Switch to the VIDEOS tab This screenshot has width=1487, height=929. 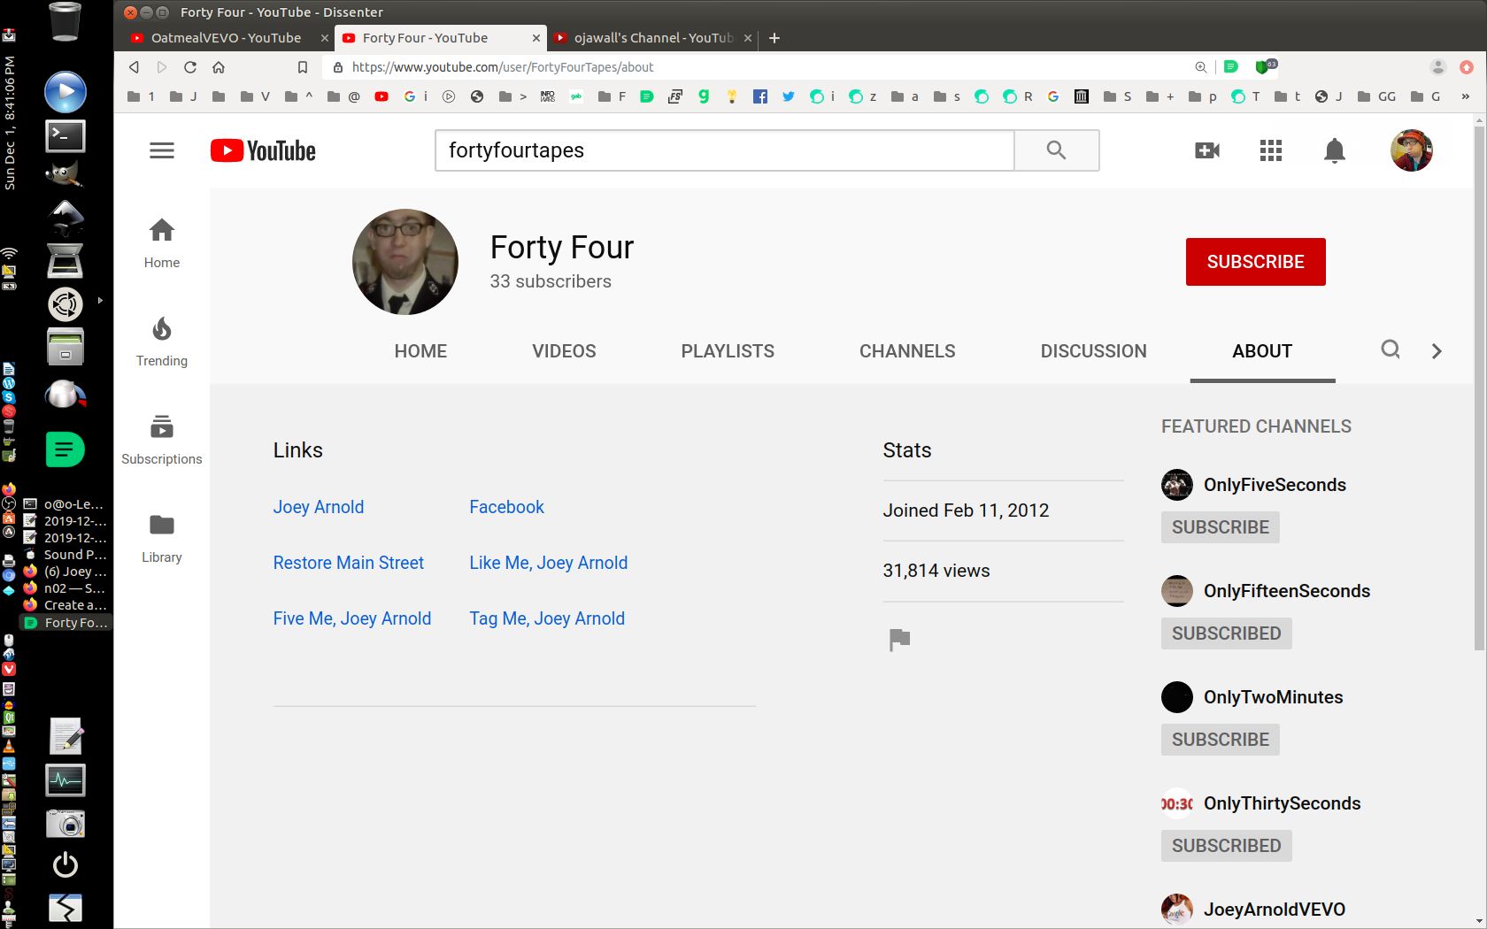coord(564,351)
